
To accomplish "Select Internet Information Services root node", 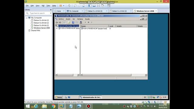I will pos(69,26).
